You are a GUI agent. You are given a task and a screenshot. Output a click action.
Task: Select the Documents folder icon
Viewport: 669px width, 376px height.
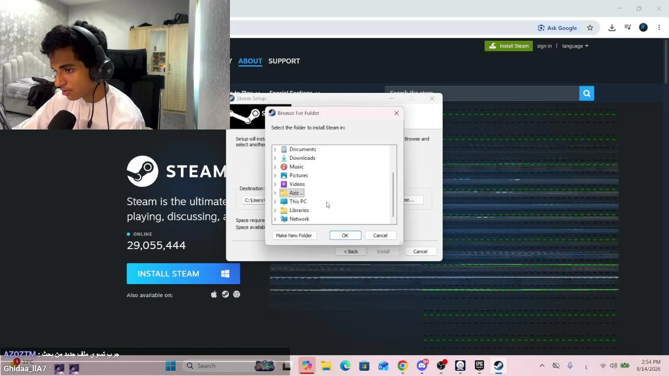pyautogui.click(x=284, y=149)
